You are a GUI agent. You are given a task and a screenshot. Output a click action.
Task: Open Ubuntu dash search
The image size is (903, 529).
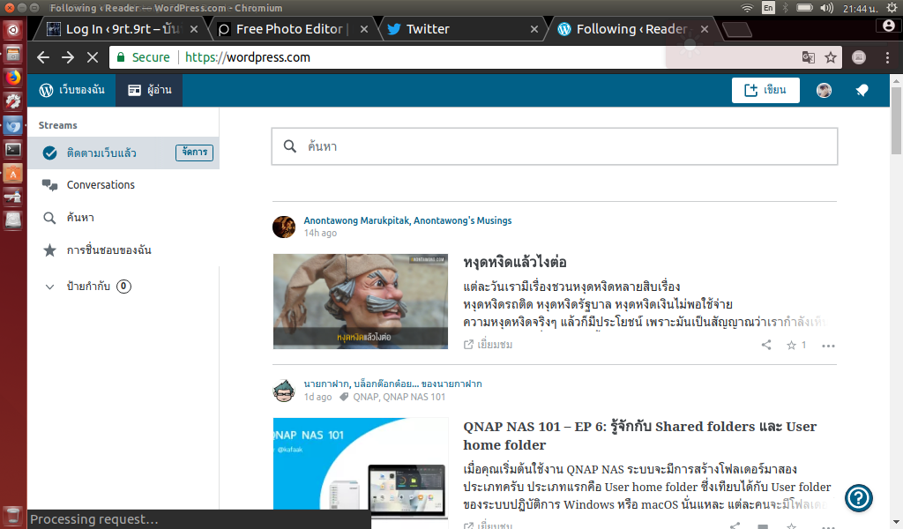pyautogui.click(x=12, y=29)
